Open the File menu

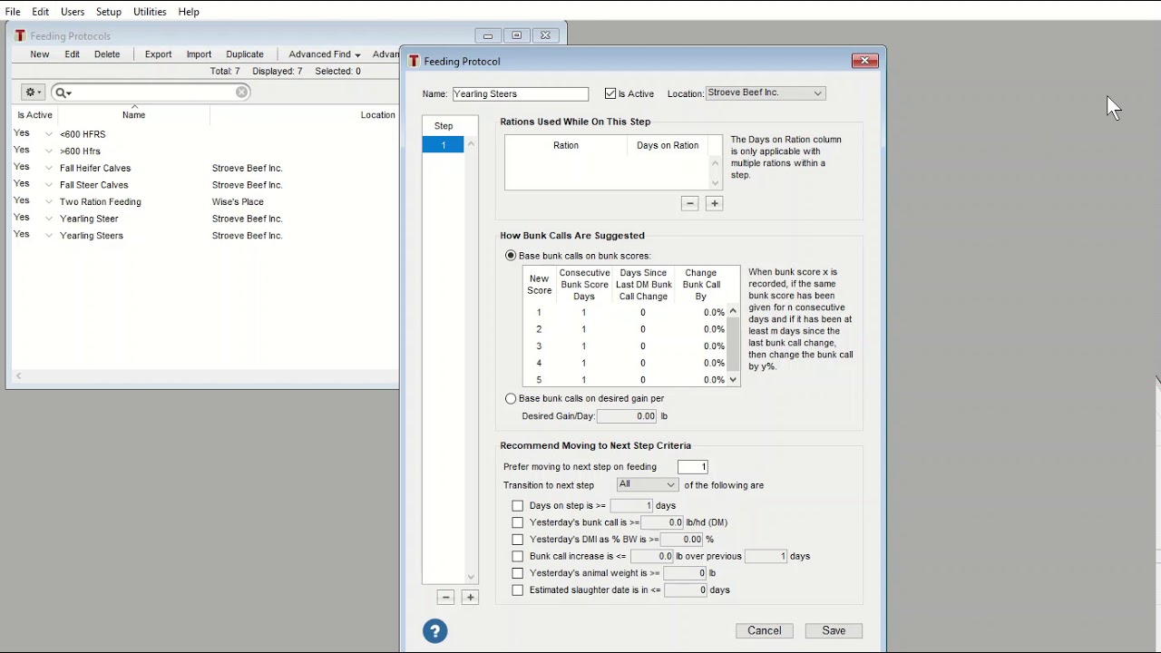coord(13,12)
